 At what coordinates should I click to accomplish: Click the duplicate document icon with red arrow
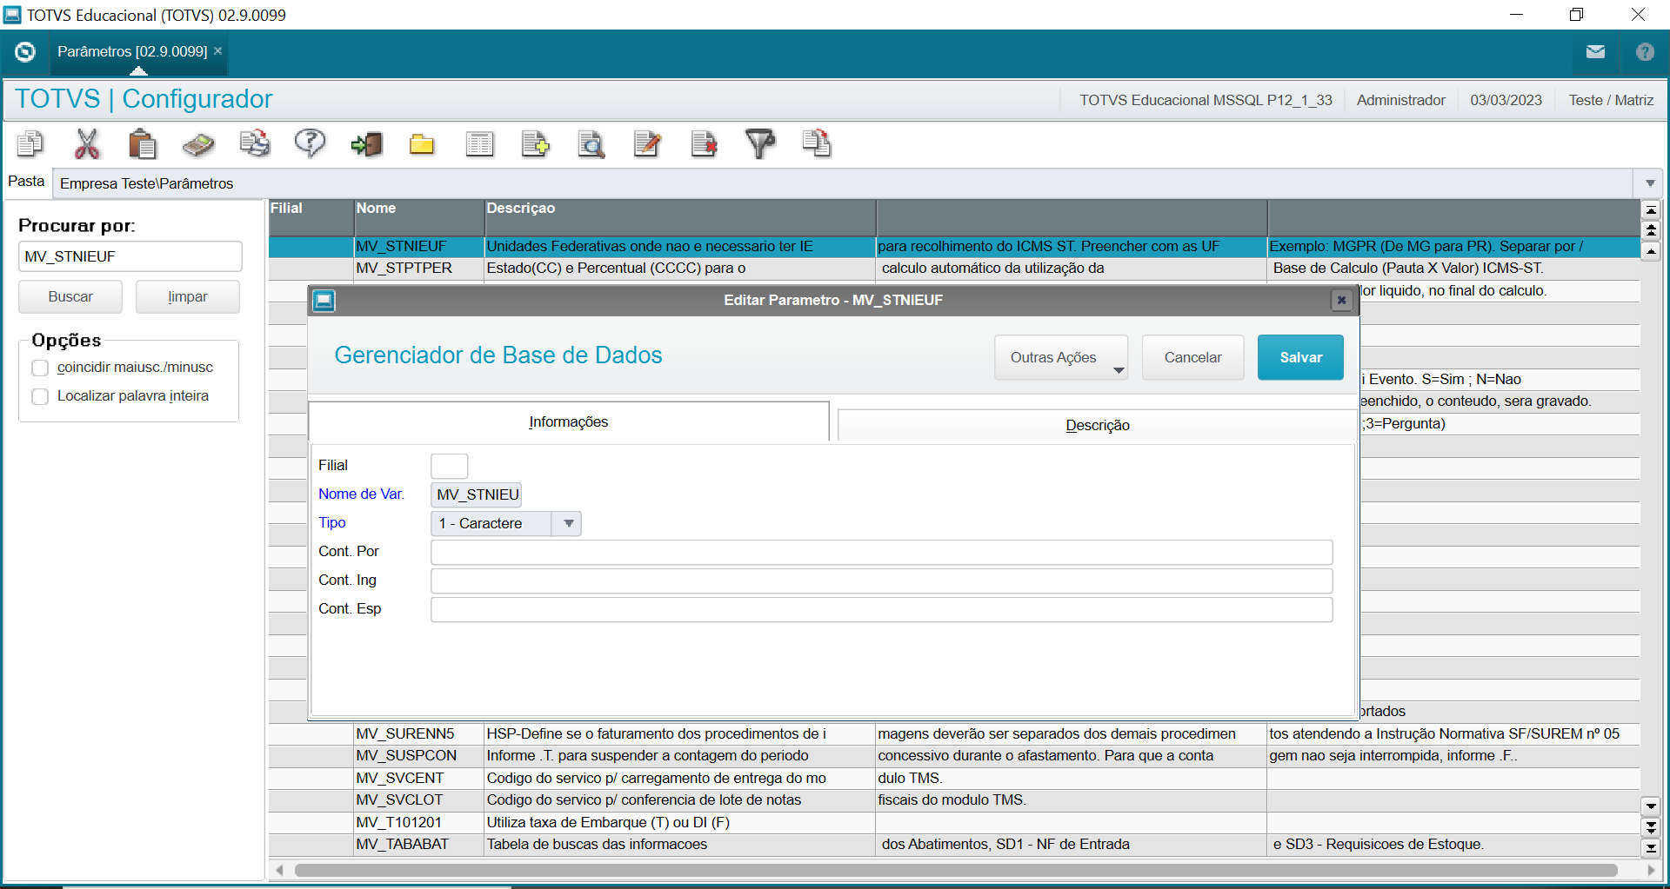(817, 144)
